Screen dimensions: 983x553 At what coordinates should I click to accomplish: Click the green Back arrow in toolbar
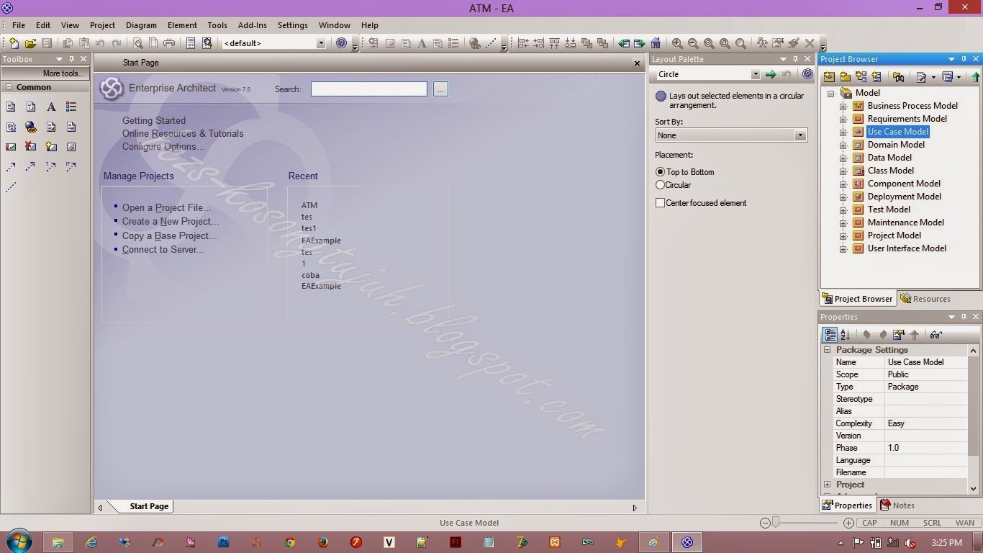click(624, 43)
